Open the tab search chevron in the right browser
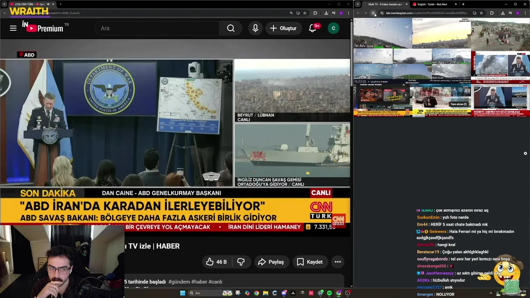This screenshot has height=298, width=530. click(358, 4)
